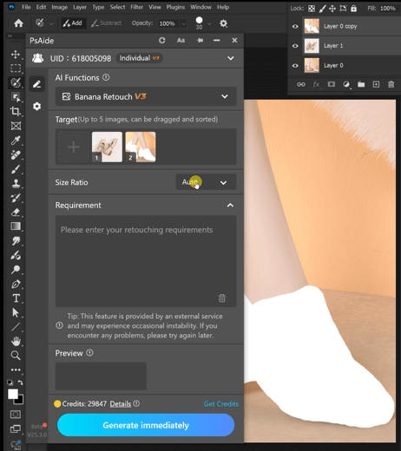Pin the PsAide panel
The image size is (401, 451).
tap(200, 41)
